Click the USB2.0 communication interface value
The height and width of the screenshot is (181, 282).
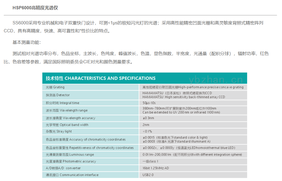148,175
